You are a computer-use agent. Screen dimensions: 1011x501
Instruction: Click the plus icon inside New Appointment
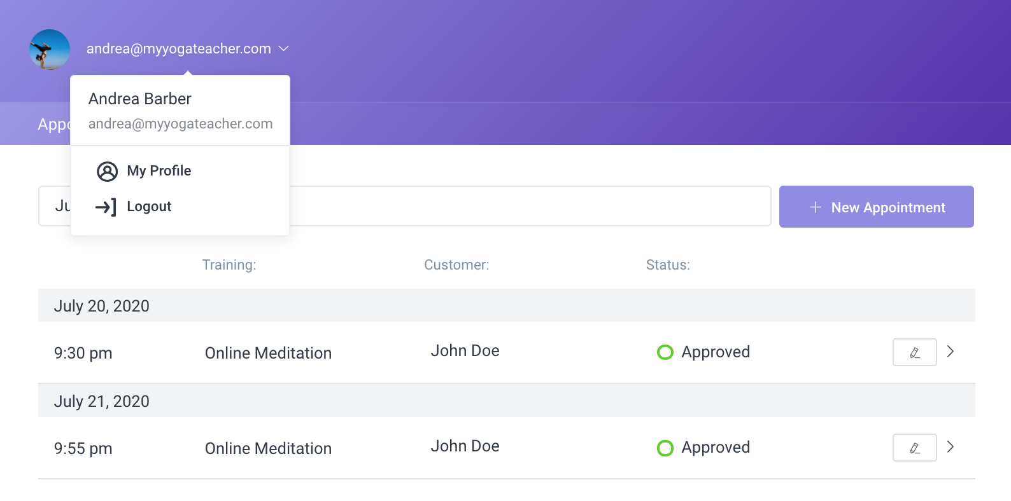tap(815, 207)
